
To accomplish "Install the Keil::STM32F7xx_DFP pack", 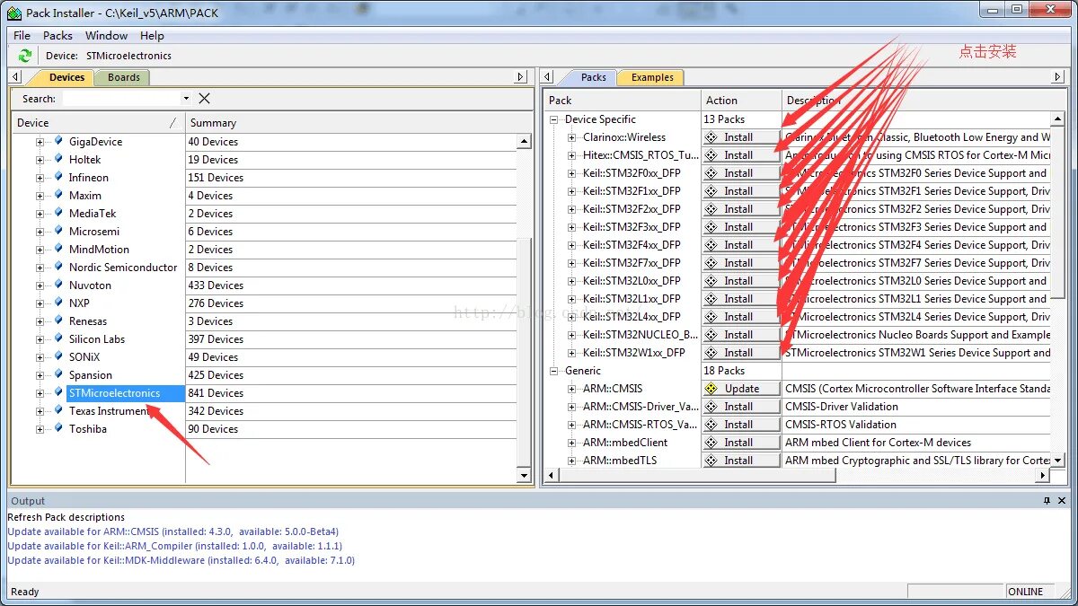I will click(741, 263).
